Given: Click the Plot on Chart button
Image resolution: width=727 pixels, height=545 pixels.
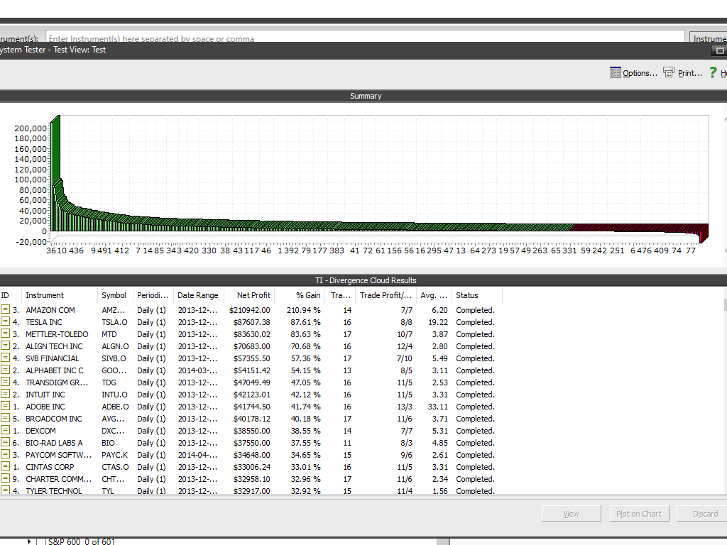Looking at the screenshot, I should [639, 513].
